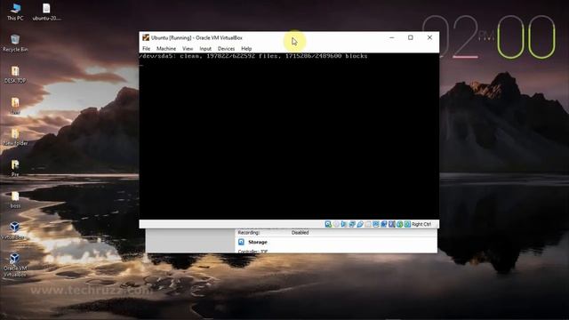569x320 pixels.
Task: Click the shared folders status icon
Action: tap(368, 224)
